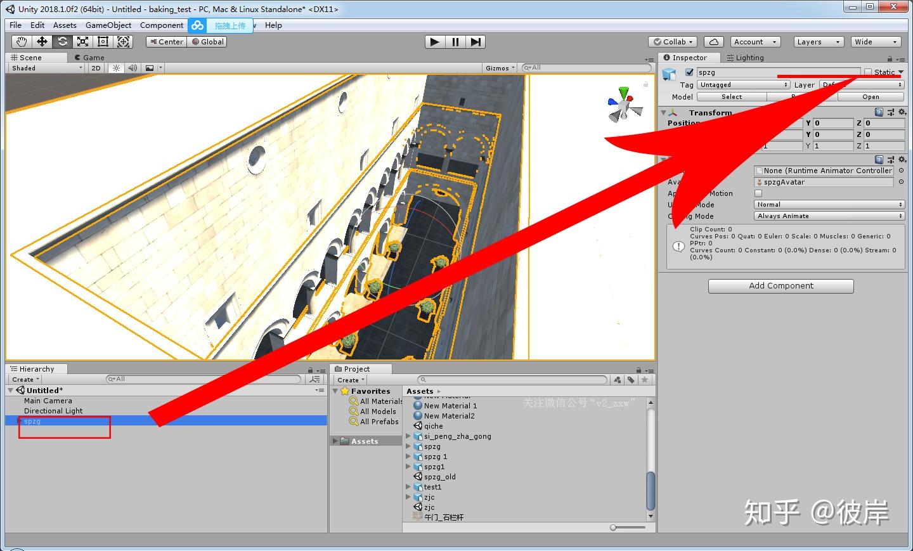913x551 pixels.
Task: Open object picker for spzgAvatar field
Action: pyautogui.click(x=901, y=182)
